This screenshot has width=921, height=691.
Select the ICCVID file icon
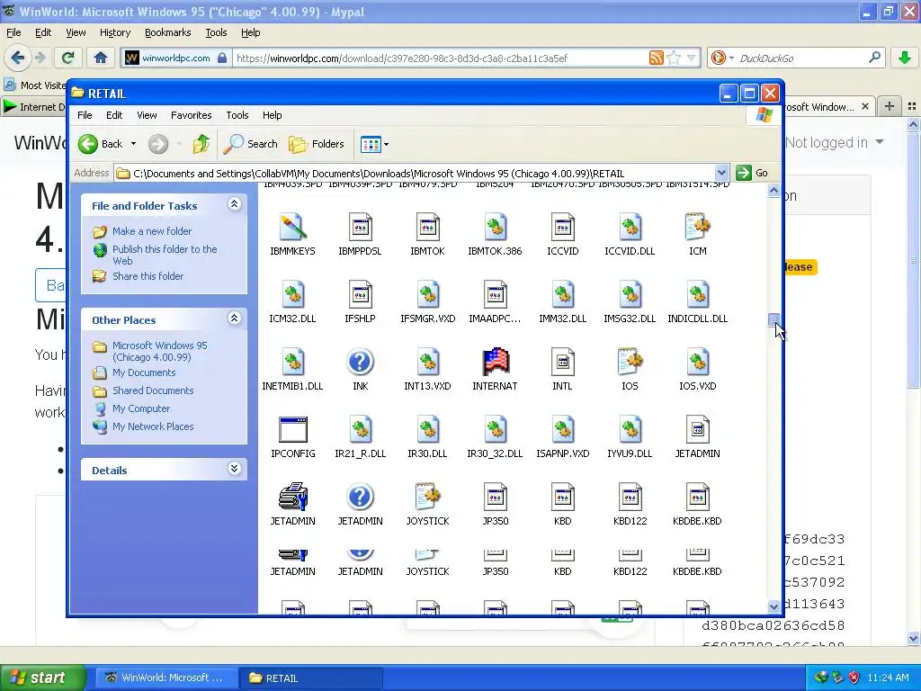click(x=563, y=228)
